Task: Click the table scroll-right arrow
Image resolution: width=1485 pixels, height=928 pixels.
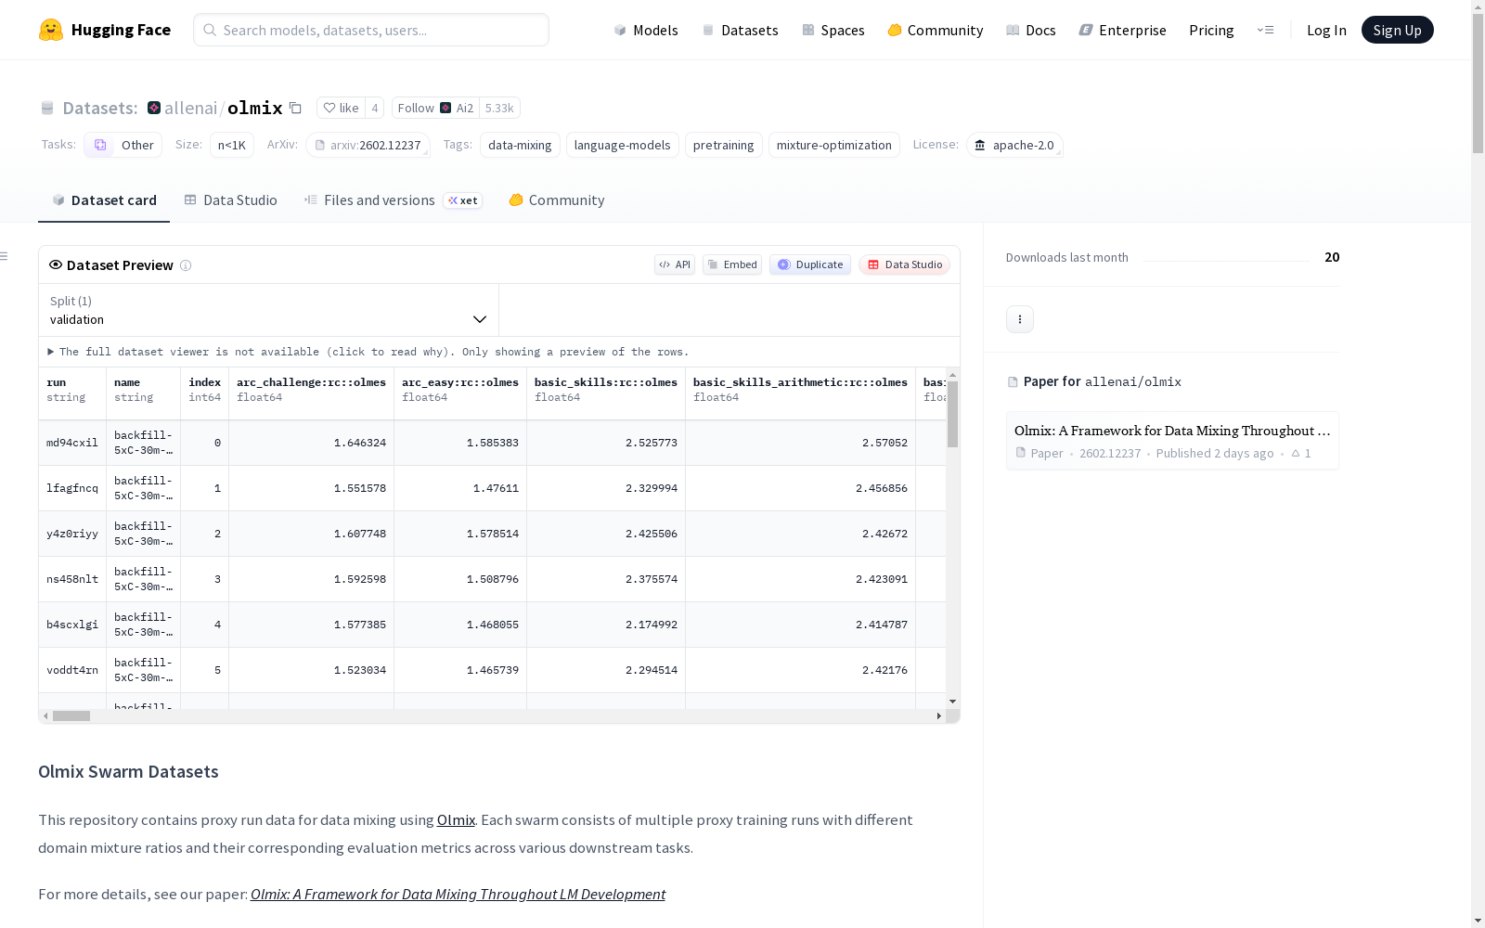Action: 939,716
